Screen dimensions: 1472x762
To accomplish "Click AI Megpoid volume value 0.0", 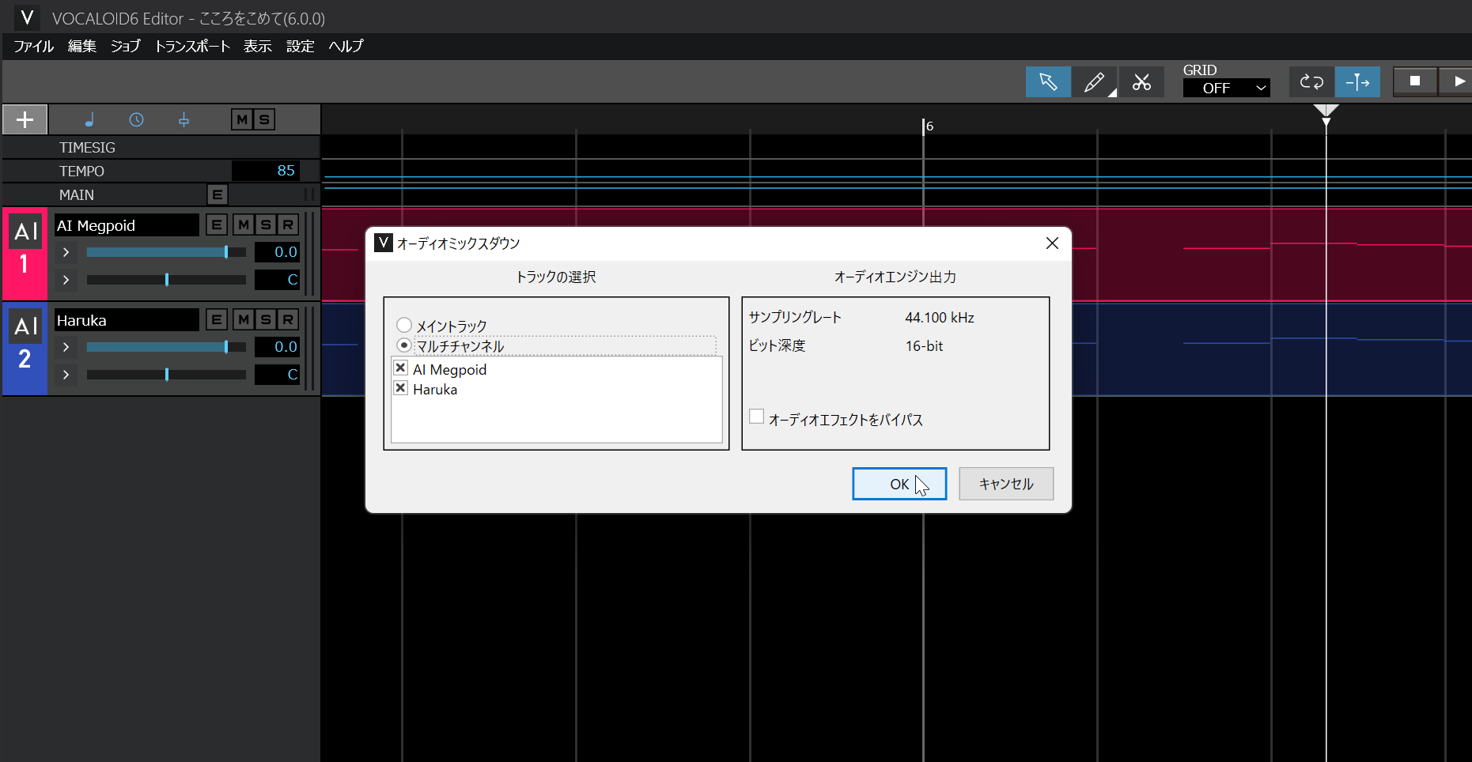I will pos(277,252).
